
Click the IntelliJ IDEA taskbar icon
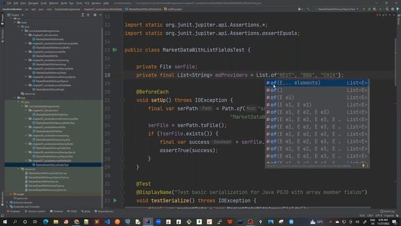point(148,222)
